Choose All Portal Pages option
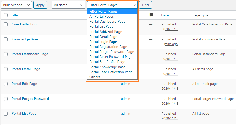The image size is (236, 125). [102, 16]
